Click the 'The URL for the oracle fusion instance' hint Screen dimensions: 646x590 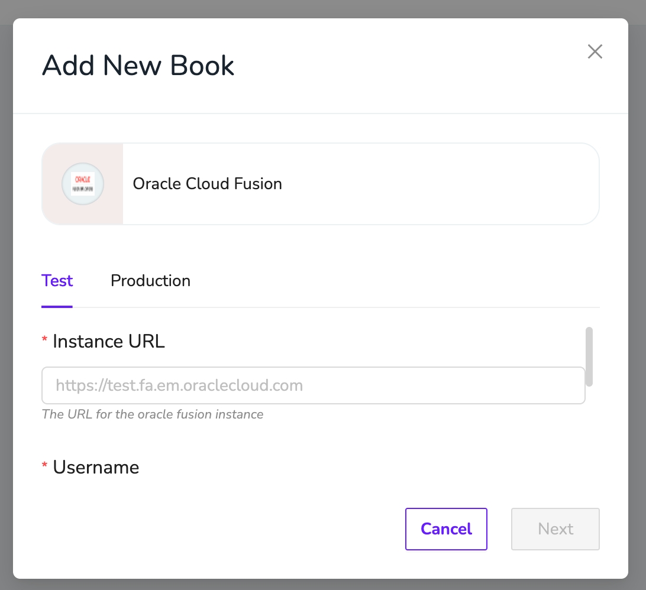(x=153, y=414)
